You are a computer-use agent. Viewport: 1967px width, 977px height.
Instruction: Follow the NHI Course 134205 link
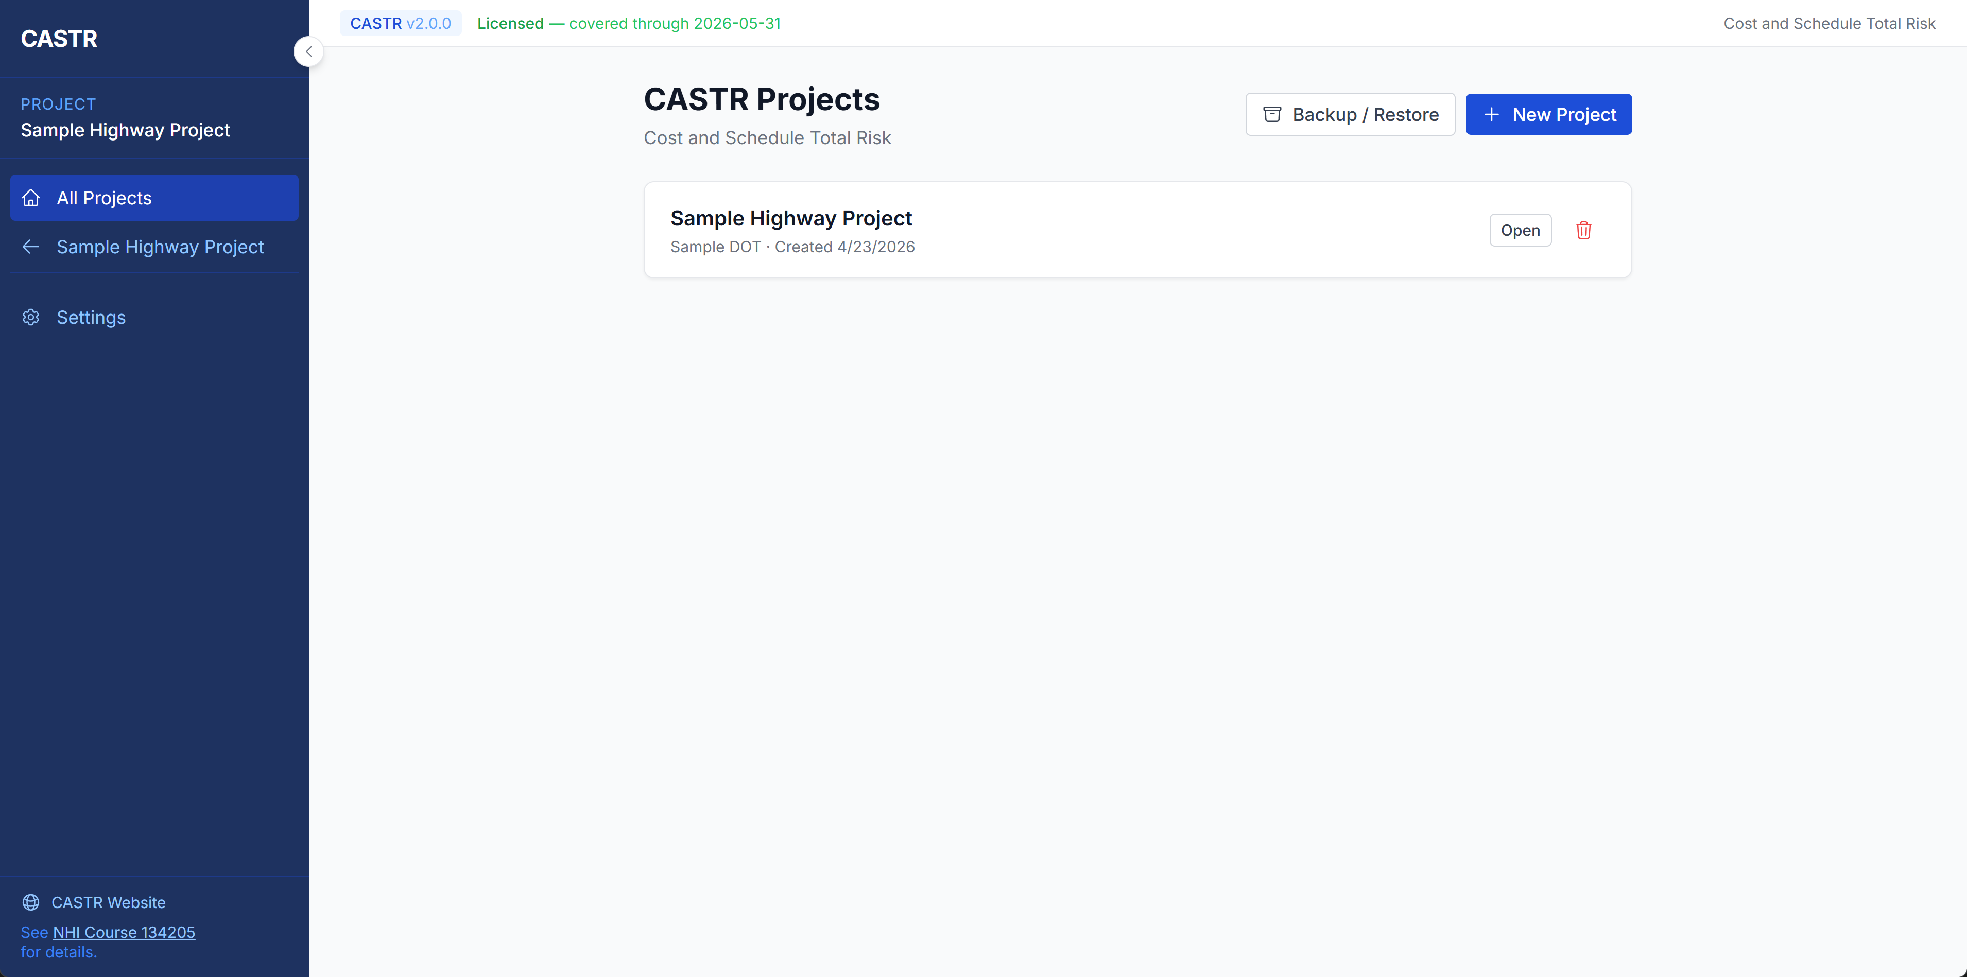tap(124, 932)
